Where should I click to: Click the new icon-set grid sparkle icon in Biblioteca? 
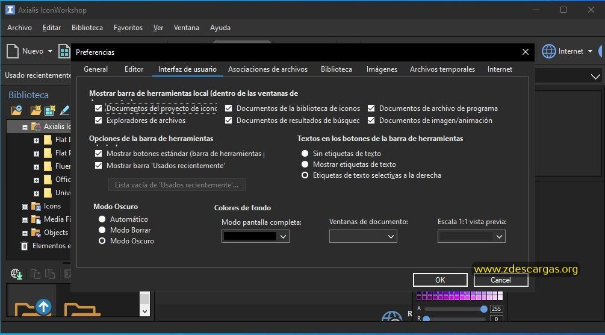(x=50, y=110)
